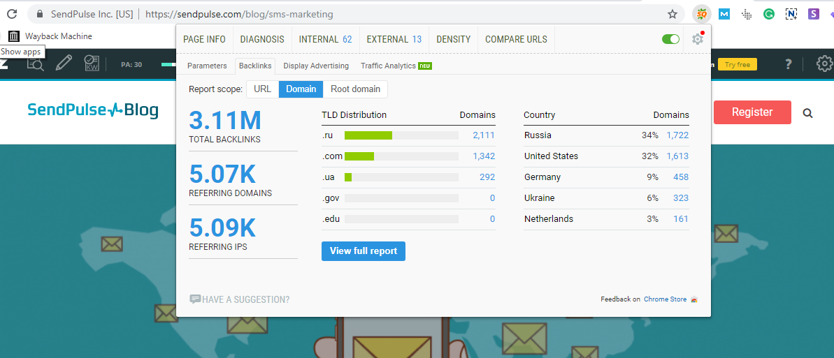The height and width of the screenshot is (358, 834).
Task: Click the browser address bar URL
Action: coord(239,15)
